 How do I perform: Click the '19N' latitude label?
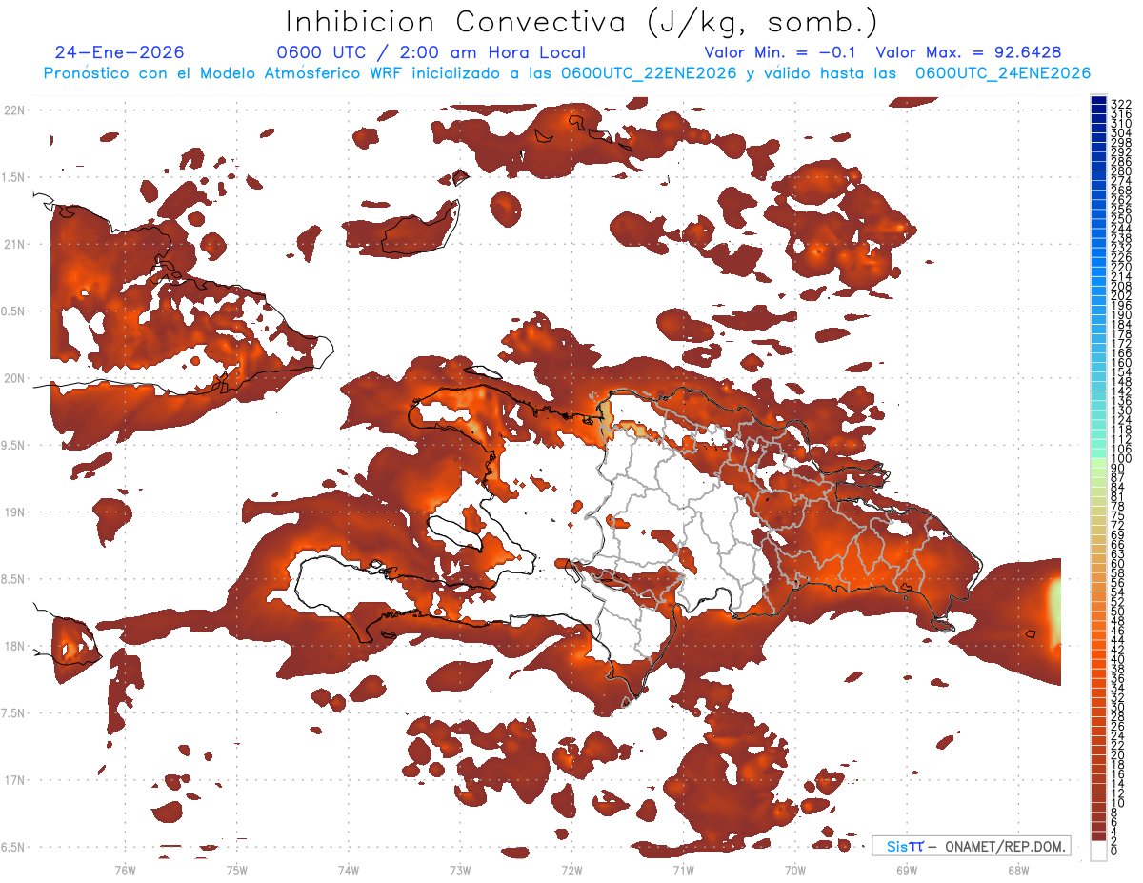(x=15, y=512)
